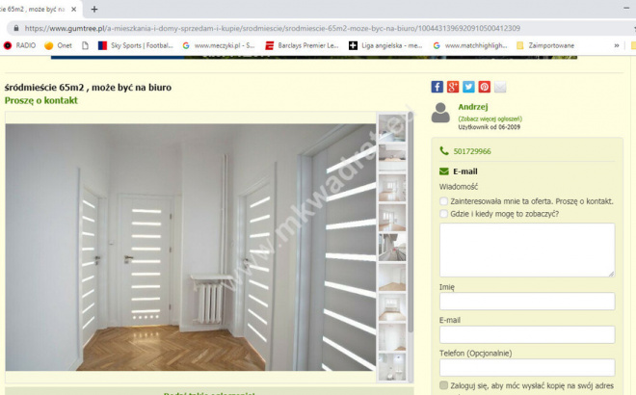Share listing on Google Plus
Screen dimensions: 636x395
[453, 87]
